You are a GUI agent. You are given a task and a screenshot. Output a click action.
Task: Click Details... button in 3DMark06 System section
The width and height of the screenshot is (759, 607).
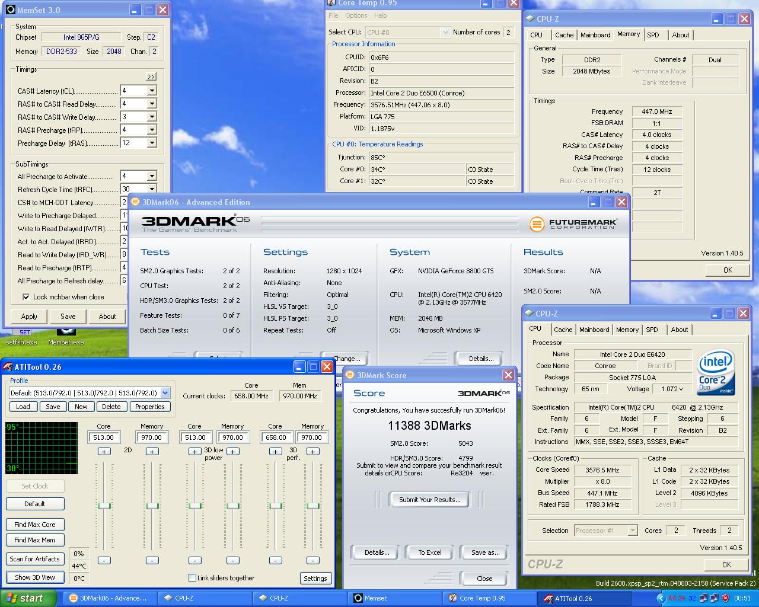[x=481, y=358]
